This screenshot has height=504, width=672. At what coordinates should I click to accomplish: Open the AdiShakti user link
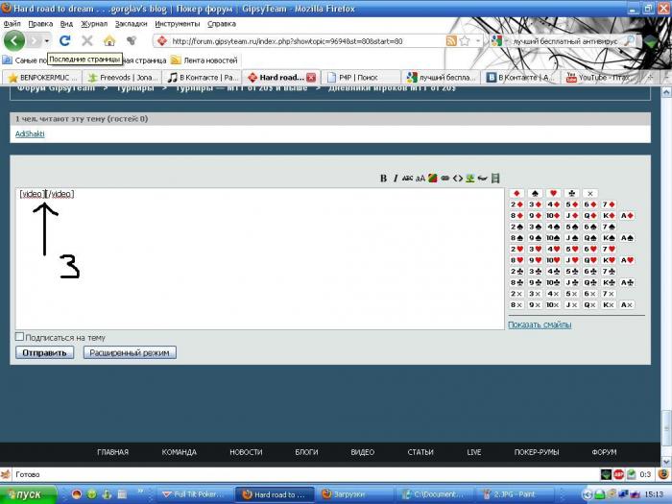coord(30,133)
